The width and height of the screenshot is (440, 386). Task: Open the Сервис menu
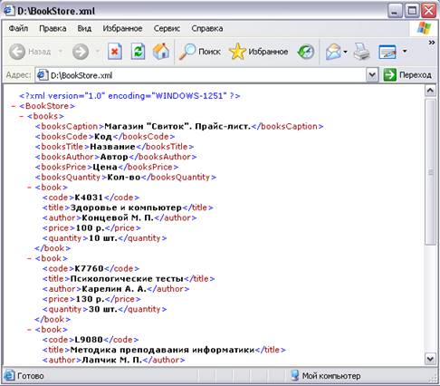[x=167, y=28]
